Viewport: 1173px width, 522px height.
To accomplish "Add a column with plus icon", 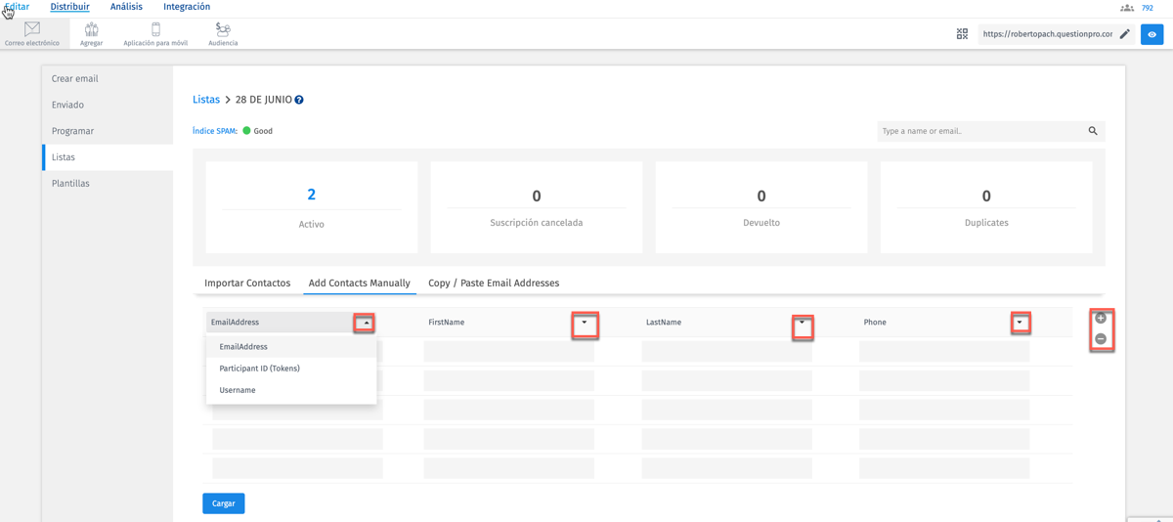I will 1101,319.
